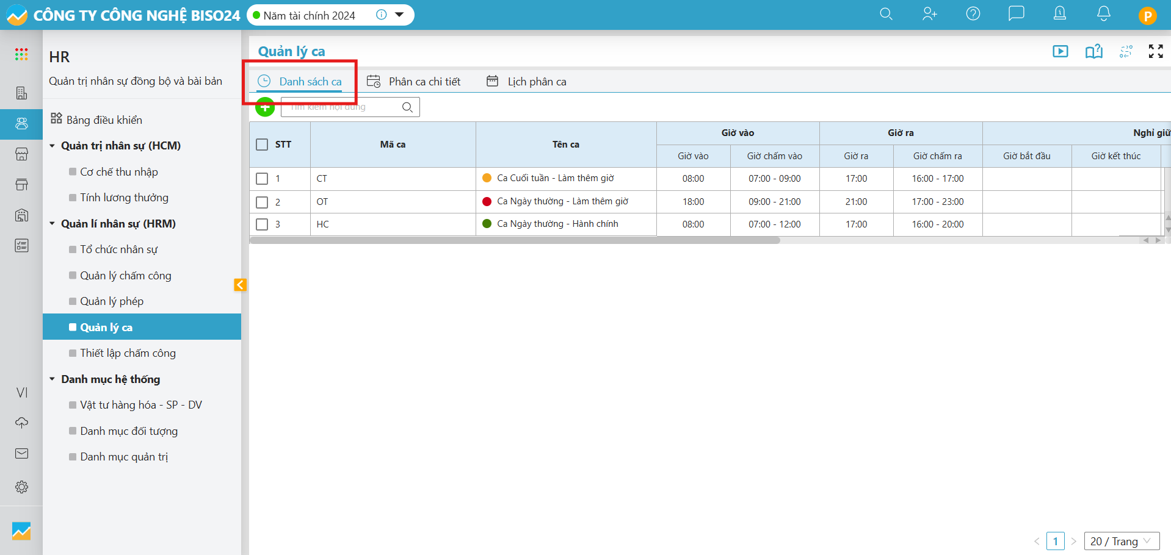Go to Bảng điều khiển dashboard
The width and height of the screenshot is (1171, 555).
click(x=104, y=120)
